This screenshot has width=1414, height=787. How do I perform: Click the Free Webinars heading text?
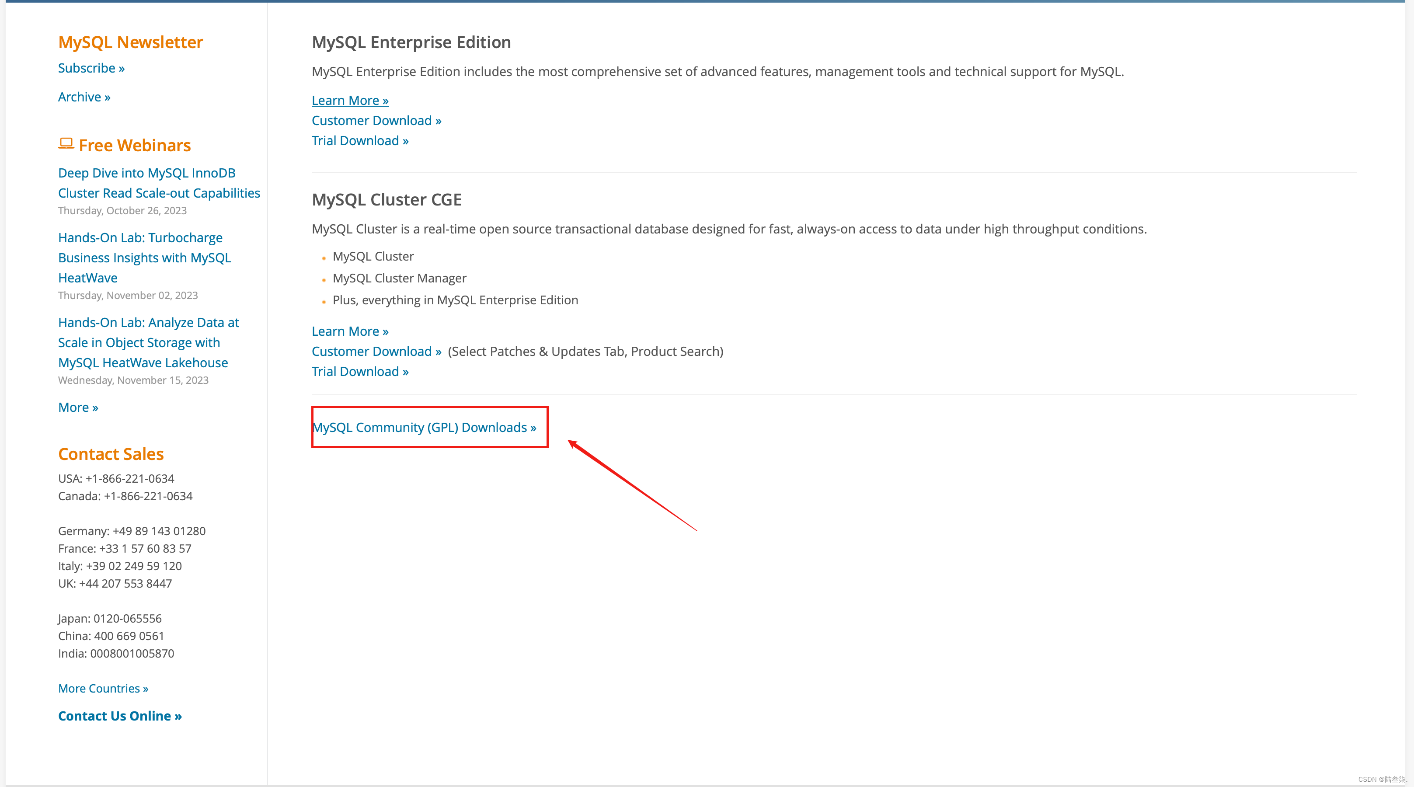point(135,146)
